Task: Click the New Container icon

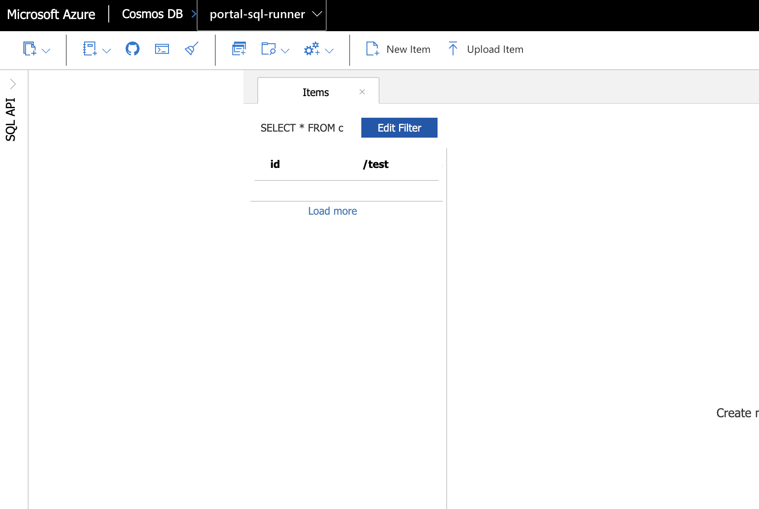Action: 29,49
